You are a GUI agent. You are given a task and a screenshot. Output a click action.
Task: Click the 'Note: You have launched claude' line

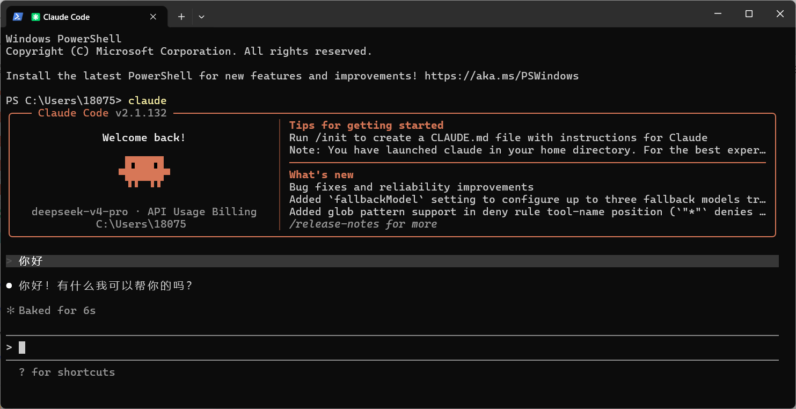pyautogui.click(x=528, y=150)
